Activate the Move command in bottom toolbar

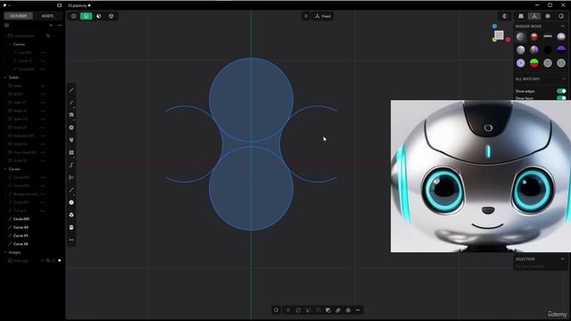288,310
